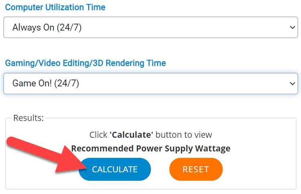Click the empty area right of RESET
The width and height of the screenshot is (301, 194).
click(x=259, y=169)
